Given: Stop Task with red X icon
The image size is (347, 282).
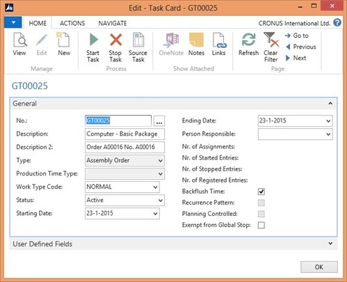Looking at the screenshot, I should pos(115,47).
